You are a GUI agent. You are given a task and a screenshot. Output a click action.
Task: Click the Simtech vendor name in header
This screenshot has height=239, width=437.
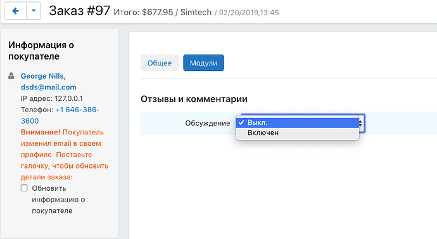pyautogui.click(x=196, y=12)
